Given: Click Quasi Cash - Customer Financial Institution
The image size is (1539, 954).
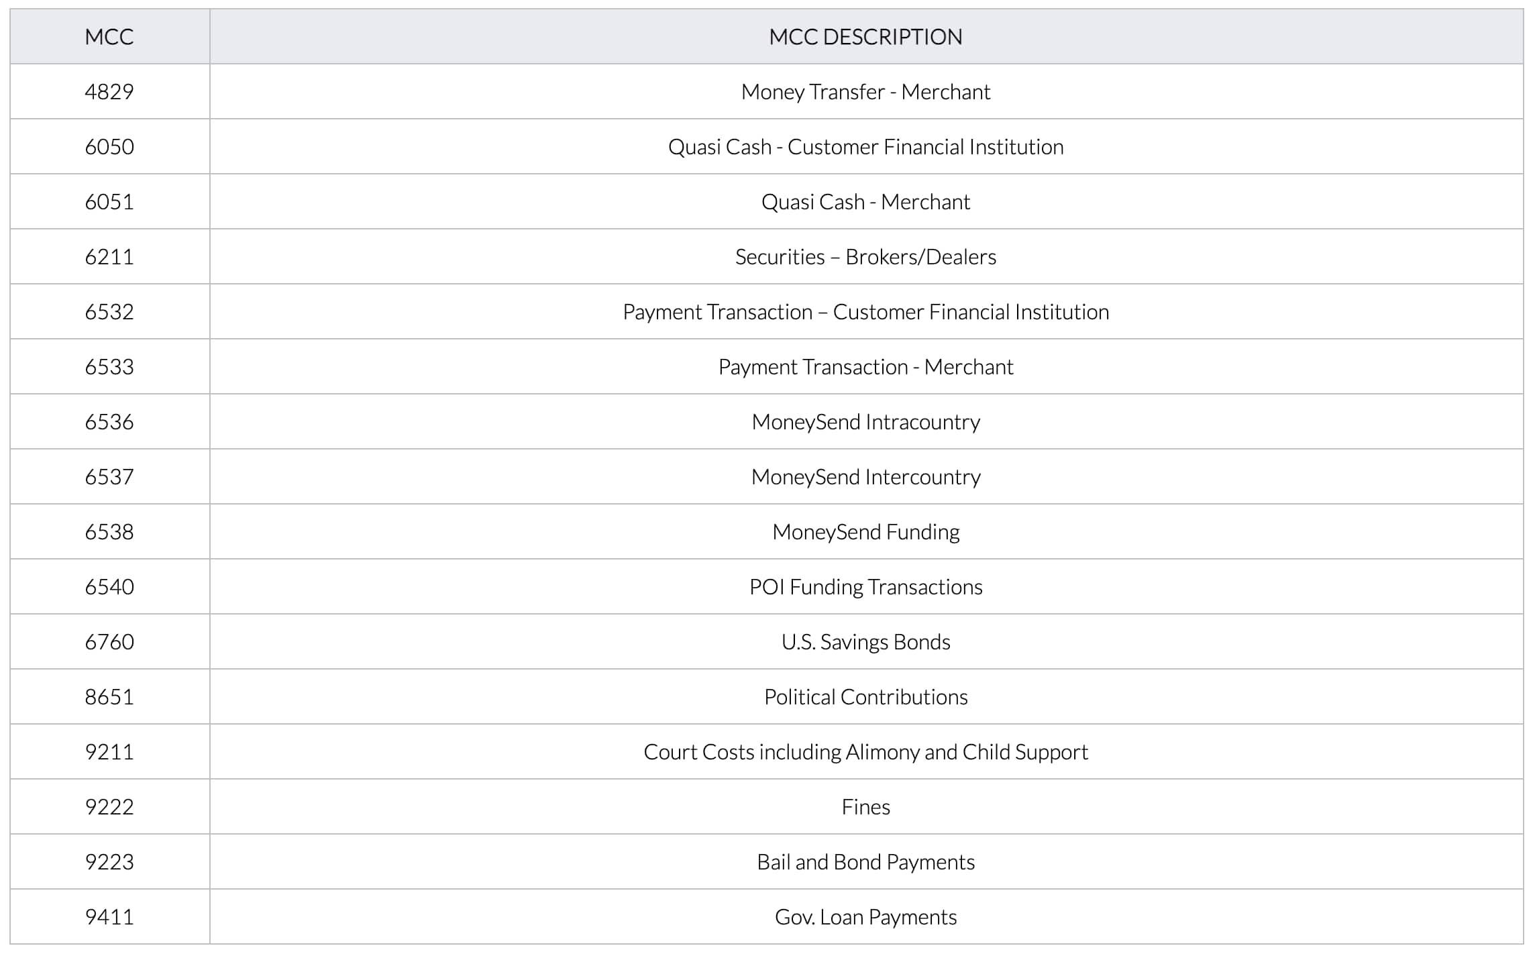Looking at the screenshot, I should [865, 147].
